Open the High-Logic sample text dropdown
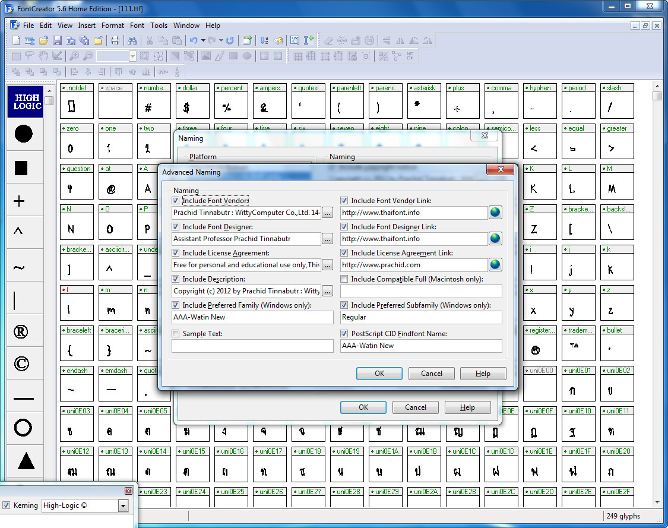668x528 pixels. pos(123,506)
